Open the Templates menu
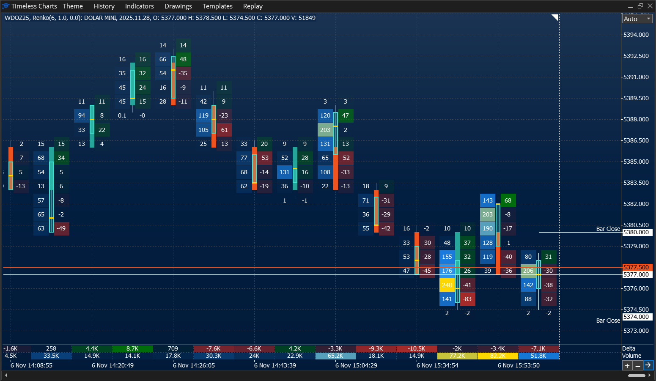Screen dimensions: 656x381 (x=217, y=6)
